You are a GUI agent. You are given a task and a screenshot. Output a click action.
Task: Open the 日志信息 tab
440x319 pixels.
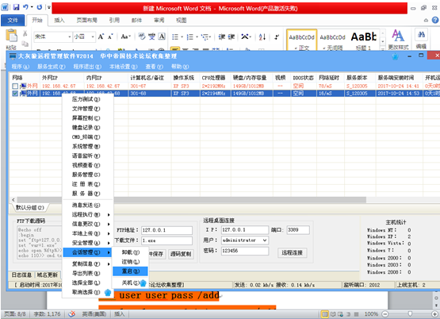[21, 275]
